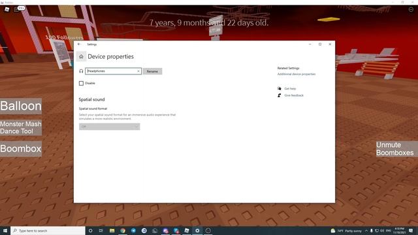Open the taskbar clock and date
This screenshot has height=235, width=418.
click(399, 230)
